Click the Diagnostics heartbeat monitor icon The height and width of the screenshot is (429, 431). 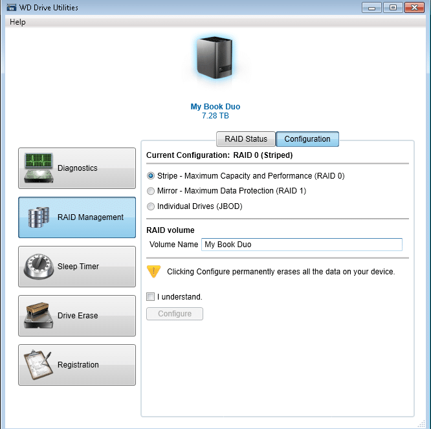[38, 168]
